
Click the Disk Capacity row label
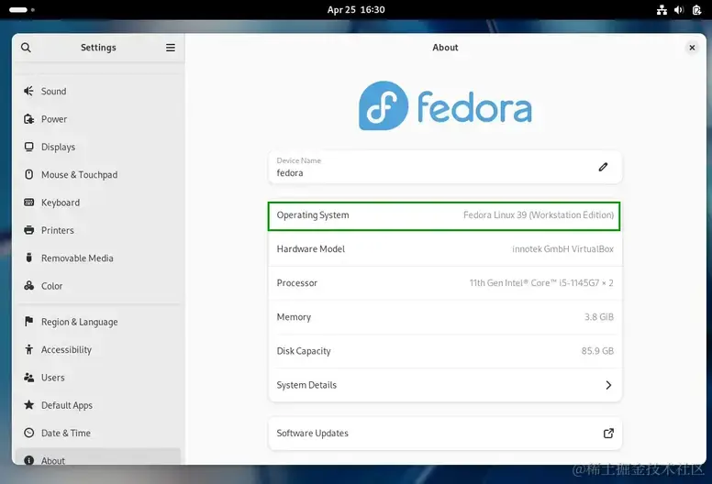coord(304,351)
